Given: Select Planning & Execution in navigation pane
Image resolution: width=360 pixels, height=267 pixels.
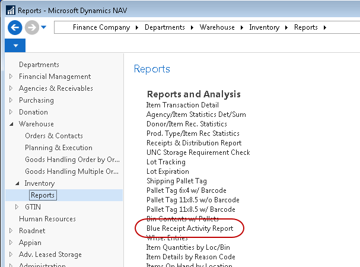Looking at the screenshot, I should coord(58,148).
